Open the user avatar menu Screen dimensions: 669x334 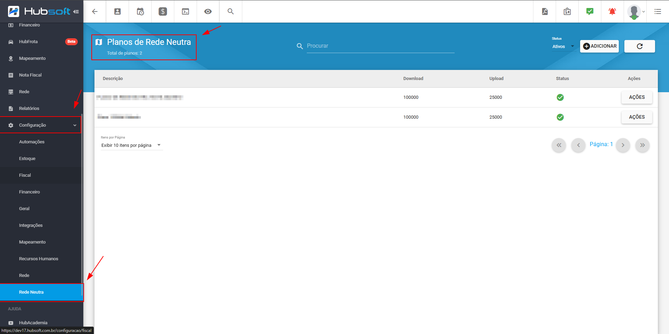point(636,12)
